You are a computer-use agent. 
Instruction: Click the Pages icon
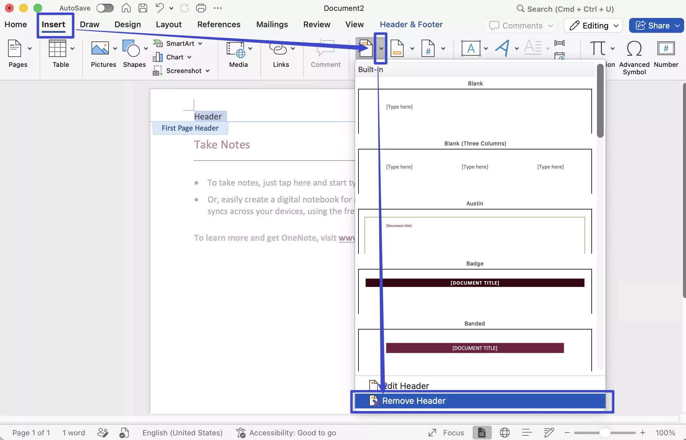(15, 49)
